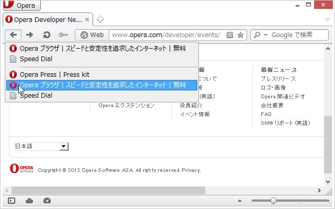
Task: Open the Opera 関連ビデオ link
Action: point(283,96)
